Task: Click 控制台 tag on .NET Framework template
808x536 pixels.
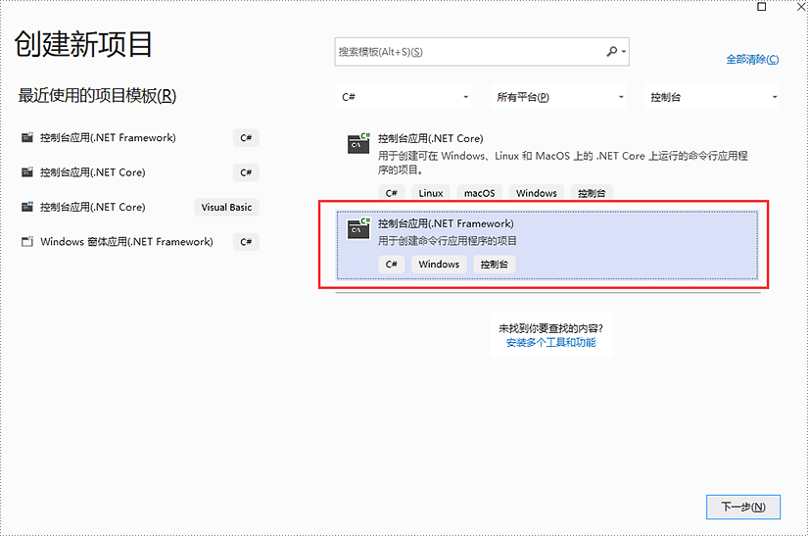Action: 495,264
